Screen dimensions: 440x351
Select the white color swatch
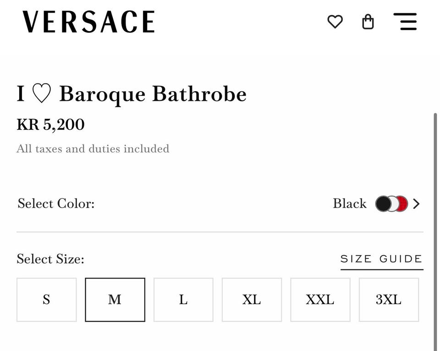393,204
